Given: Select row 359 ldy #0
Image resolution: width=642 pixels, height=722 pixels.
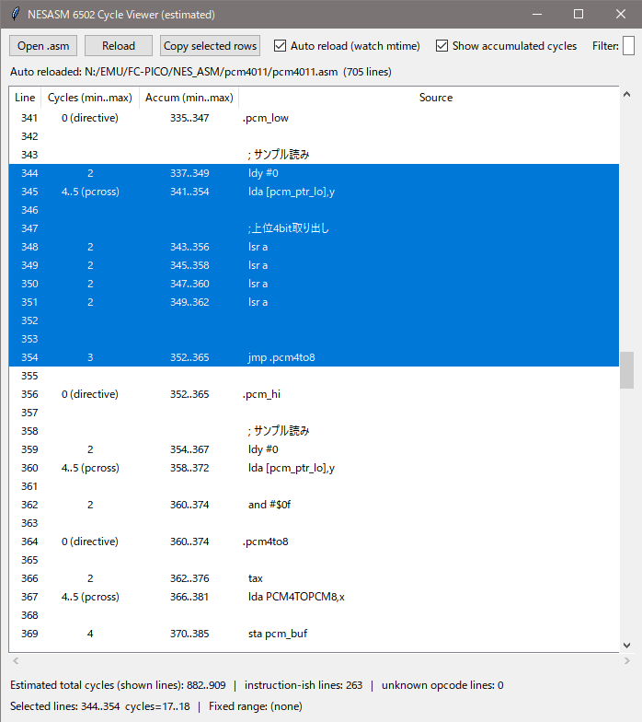Looking at the screenshot, I should (x=315, y=449).
